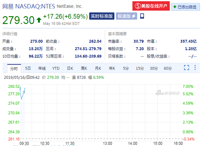
Task: Select the 5分 chart tab
Action: (x=126, y=68)
